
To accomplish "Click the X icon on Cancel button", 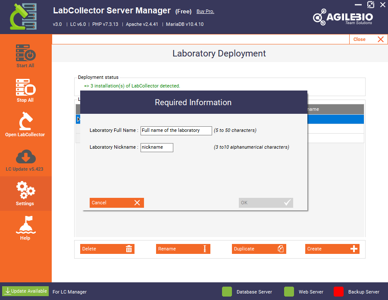I will [137, 203].
